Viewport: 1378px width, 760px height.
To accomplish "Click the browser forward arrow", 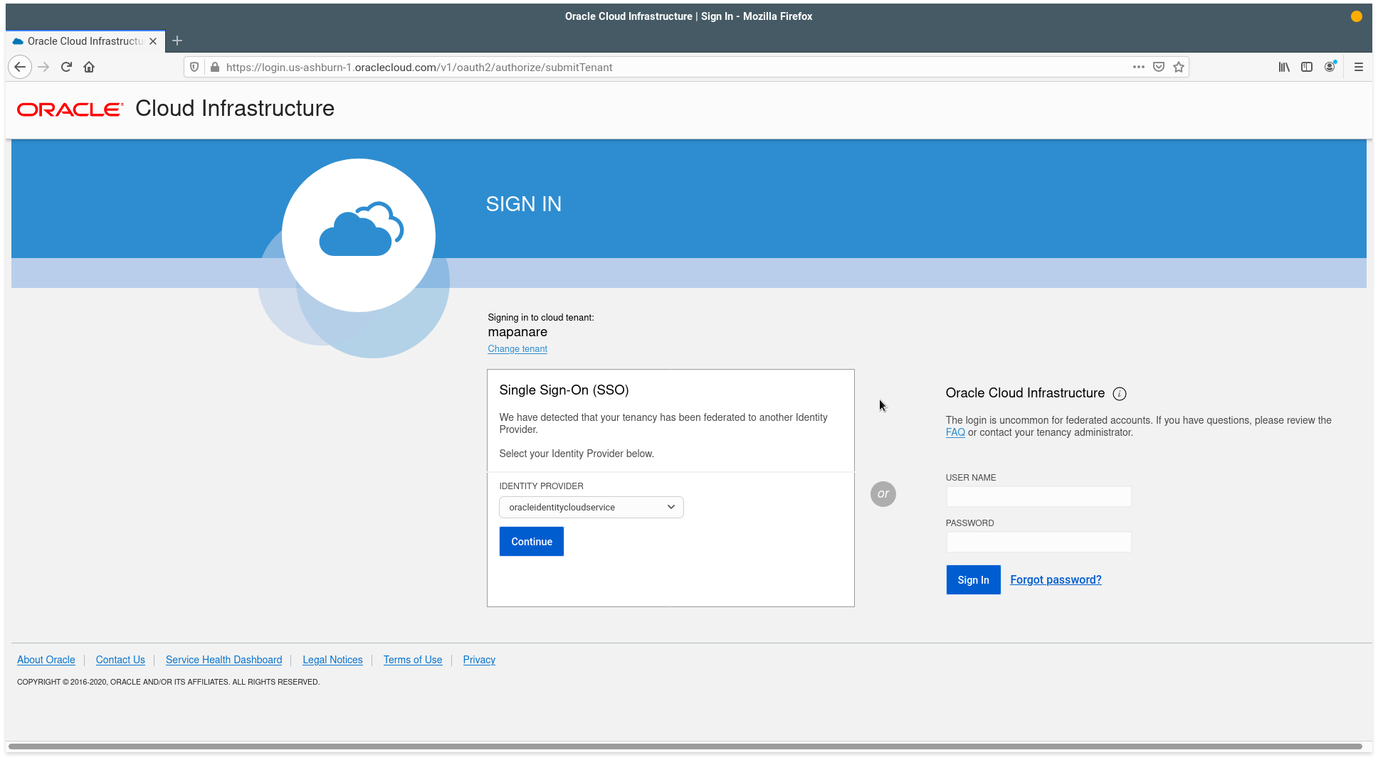I will (43, 67).
